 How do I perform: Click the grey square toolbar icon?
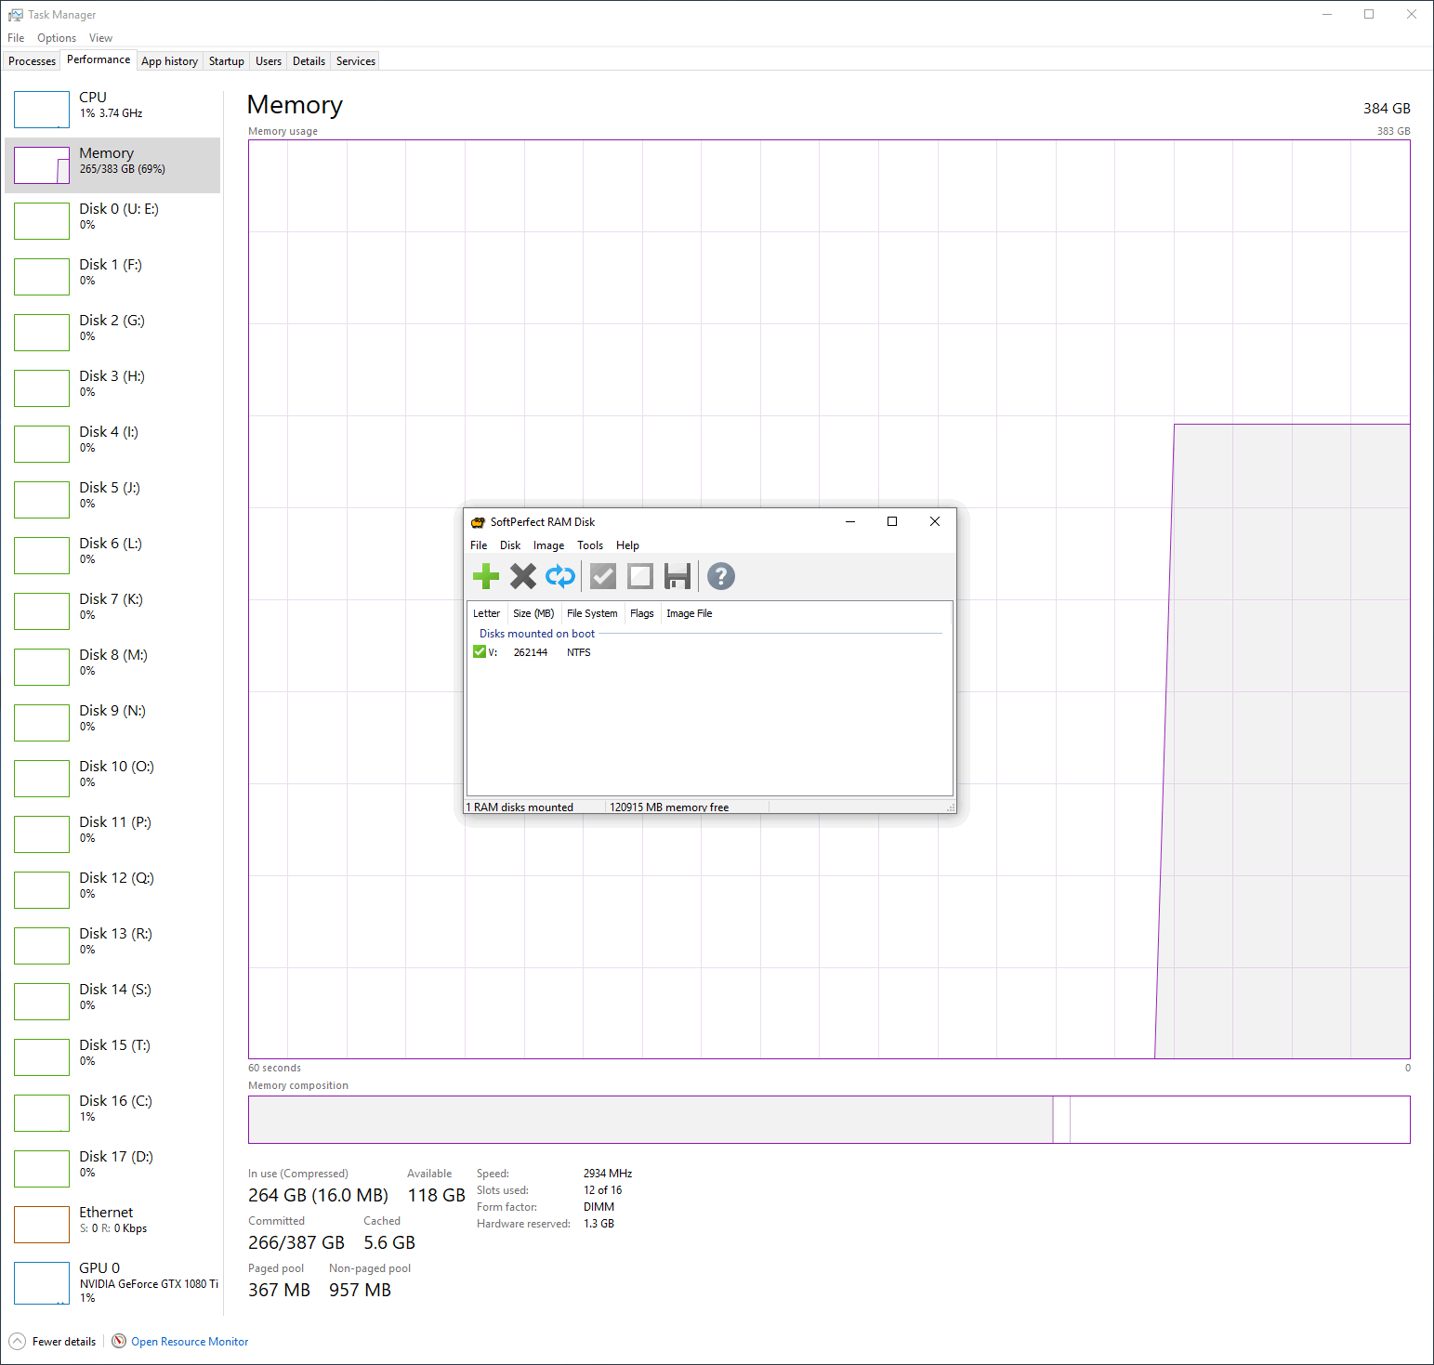pos(640,576)
